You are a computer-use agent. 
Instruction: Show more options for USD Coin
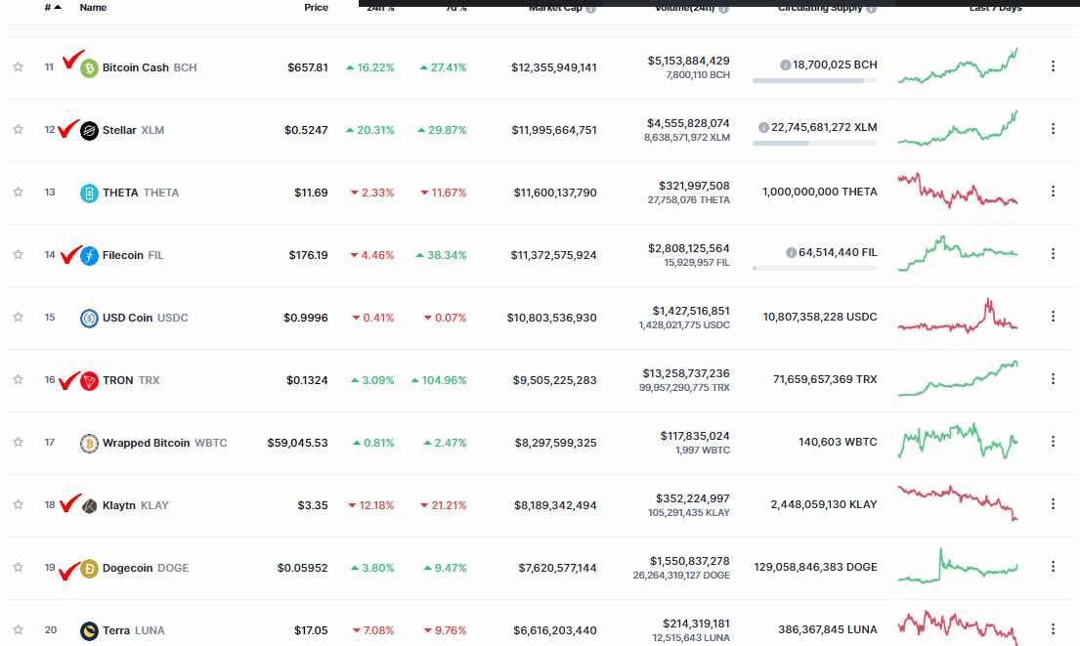[1053, 316]
